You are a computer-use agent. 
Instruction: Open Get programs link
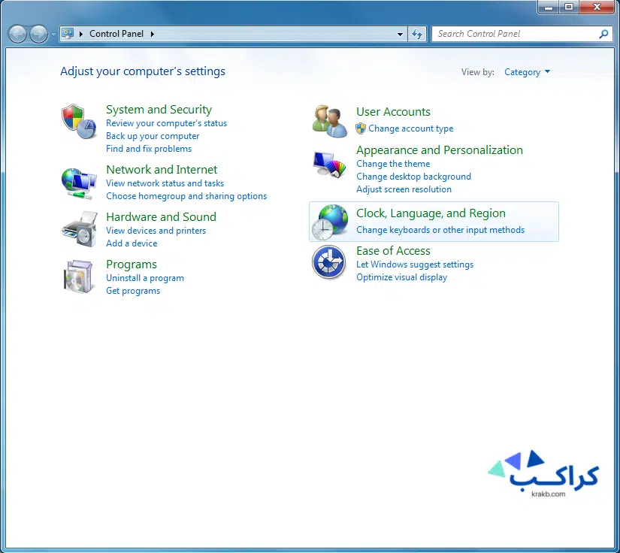(133, 291)
